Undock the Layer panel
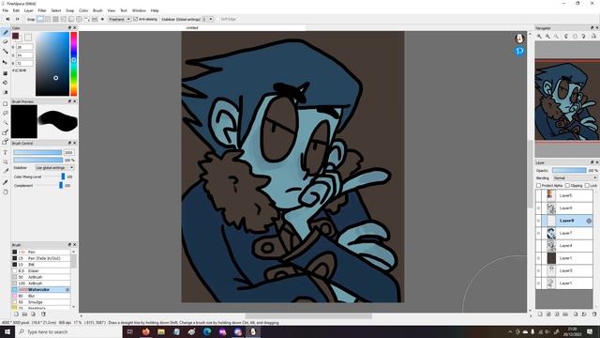Screen dimensions: 600x338 tap(592, 162)
